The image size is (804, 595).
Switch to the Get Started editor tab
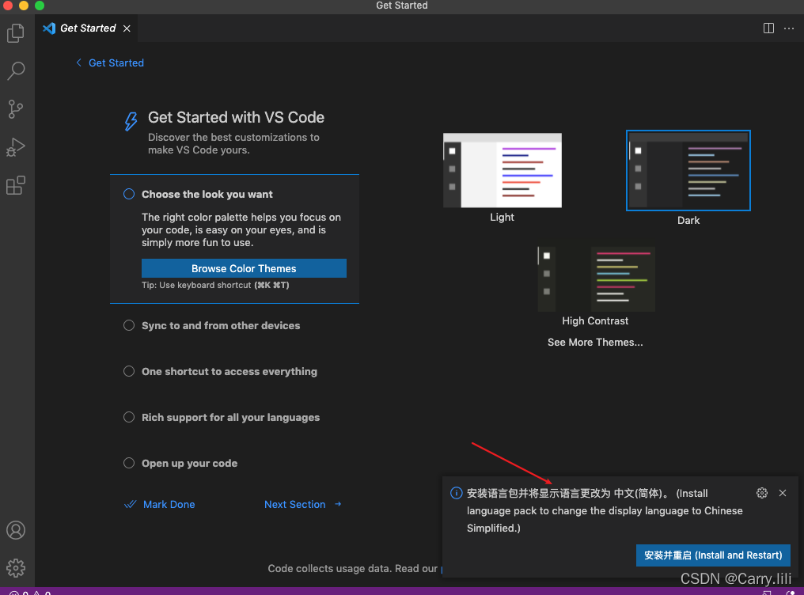tap(87, 28)
